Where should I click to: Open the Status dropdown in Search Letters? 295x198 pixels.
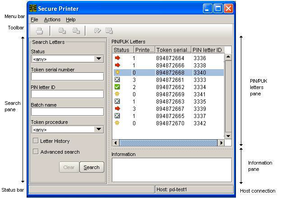coord(99,59)
